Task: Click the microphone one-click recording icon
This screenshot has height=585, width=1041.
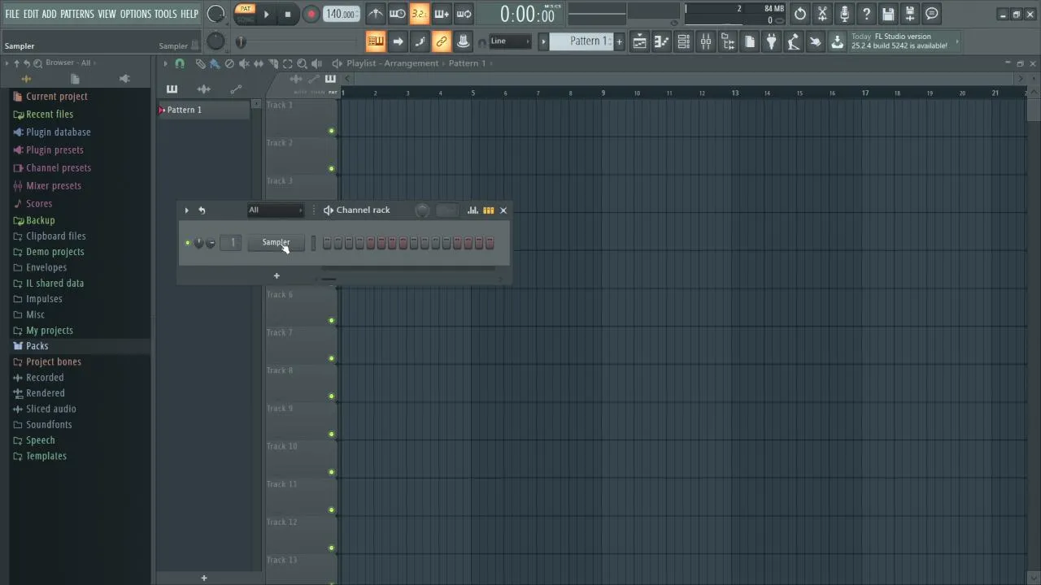Action: [x=844, y=14]
